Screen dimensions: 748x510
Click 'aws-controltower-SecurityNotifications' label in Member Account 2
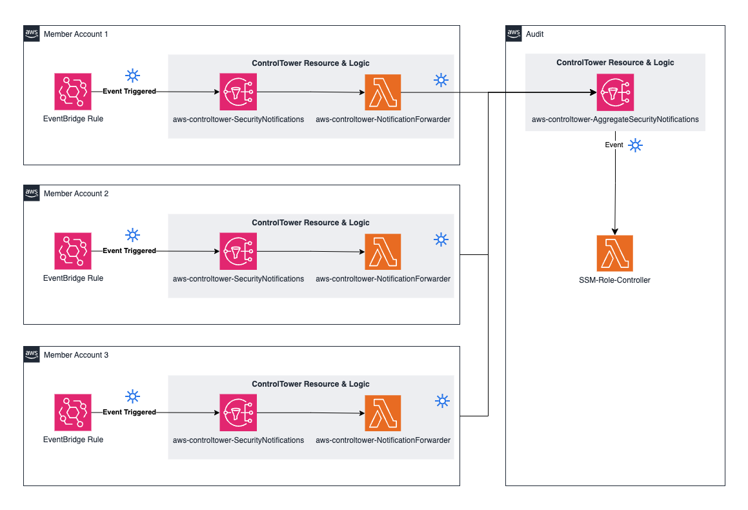coord(238,279)
